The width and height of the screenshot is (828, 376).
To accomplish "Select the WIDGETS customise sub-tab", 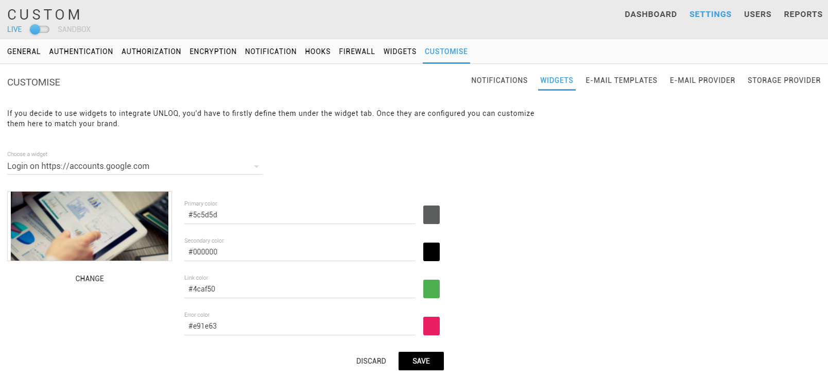I will (x=557, y=80).
